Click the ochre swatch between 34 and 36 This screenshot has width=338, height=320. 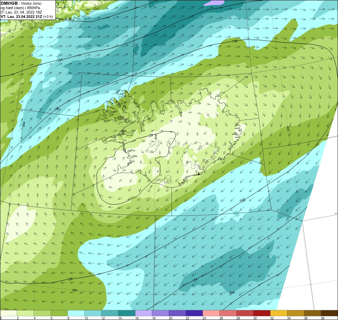(295, 313)
